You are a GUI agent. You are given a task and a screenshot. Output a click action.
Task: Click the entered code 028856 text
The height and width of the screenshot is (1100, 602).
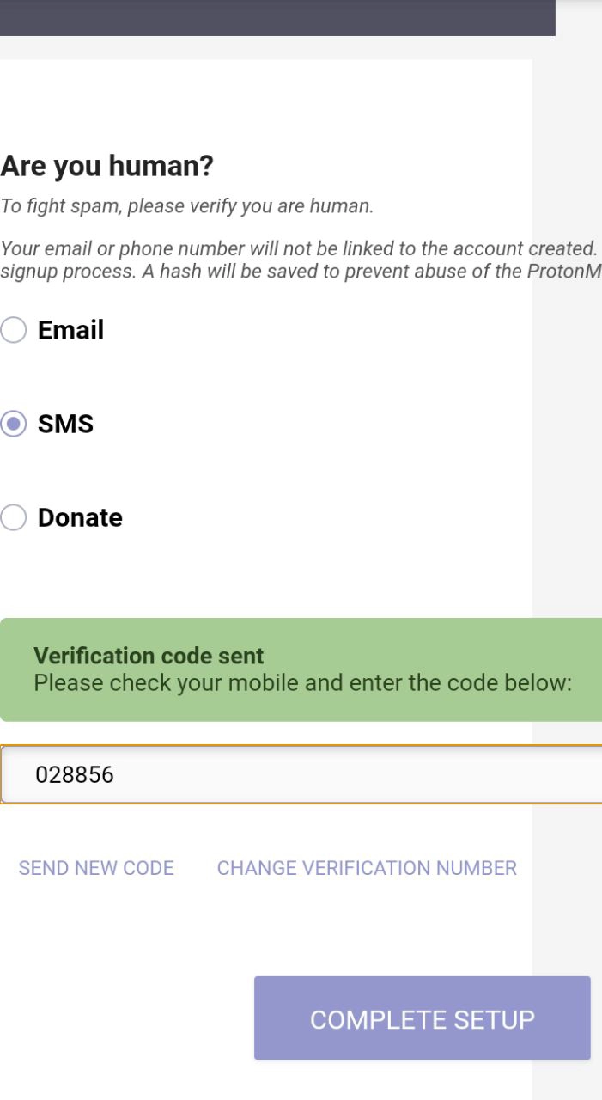(74, 775)
